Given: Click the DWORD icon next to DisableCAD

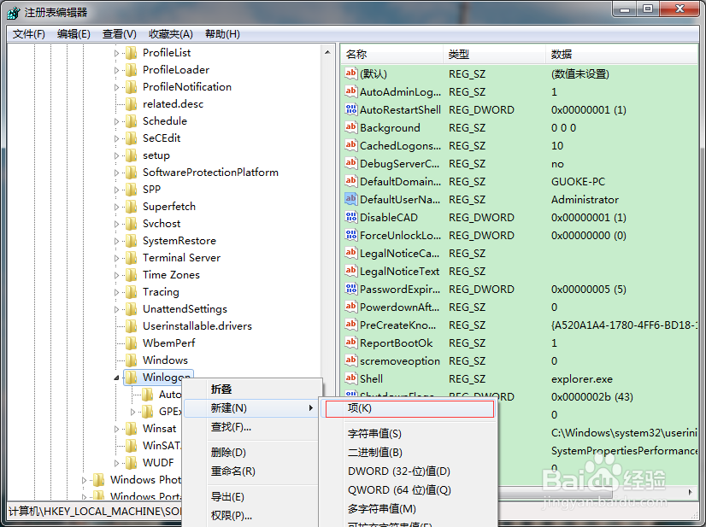Looking at the screenshot, I should point(350,217).
